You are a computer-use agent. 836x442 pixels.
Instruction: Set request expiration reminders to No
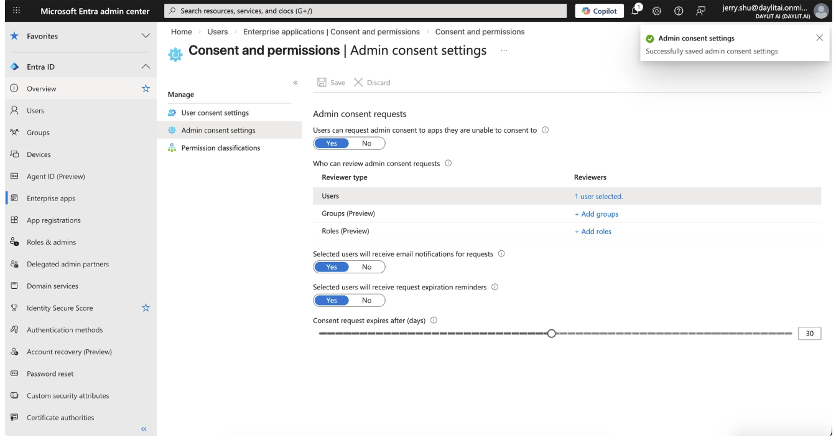366,301
